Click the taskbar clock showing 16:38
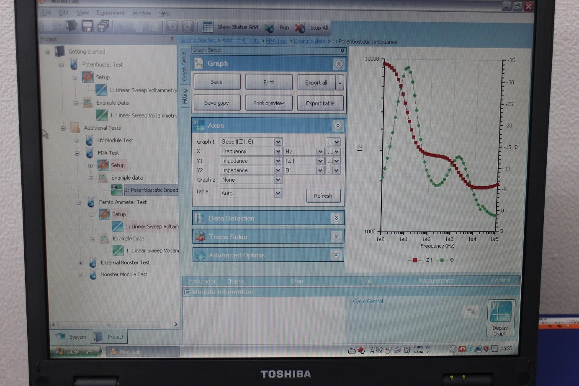The width and height of the screenshot is (579, 386). pyautogui.click(x=506, y=348)
